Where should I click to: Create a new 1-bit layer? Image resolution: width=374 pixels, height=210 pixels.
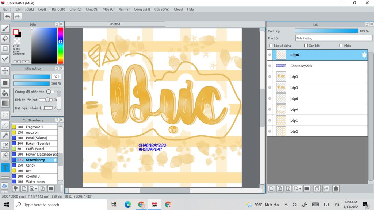pyautogui.click(x=288, y=188)
